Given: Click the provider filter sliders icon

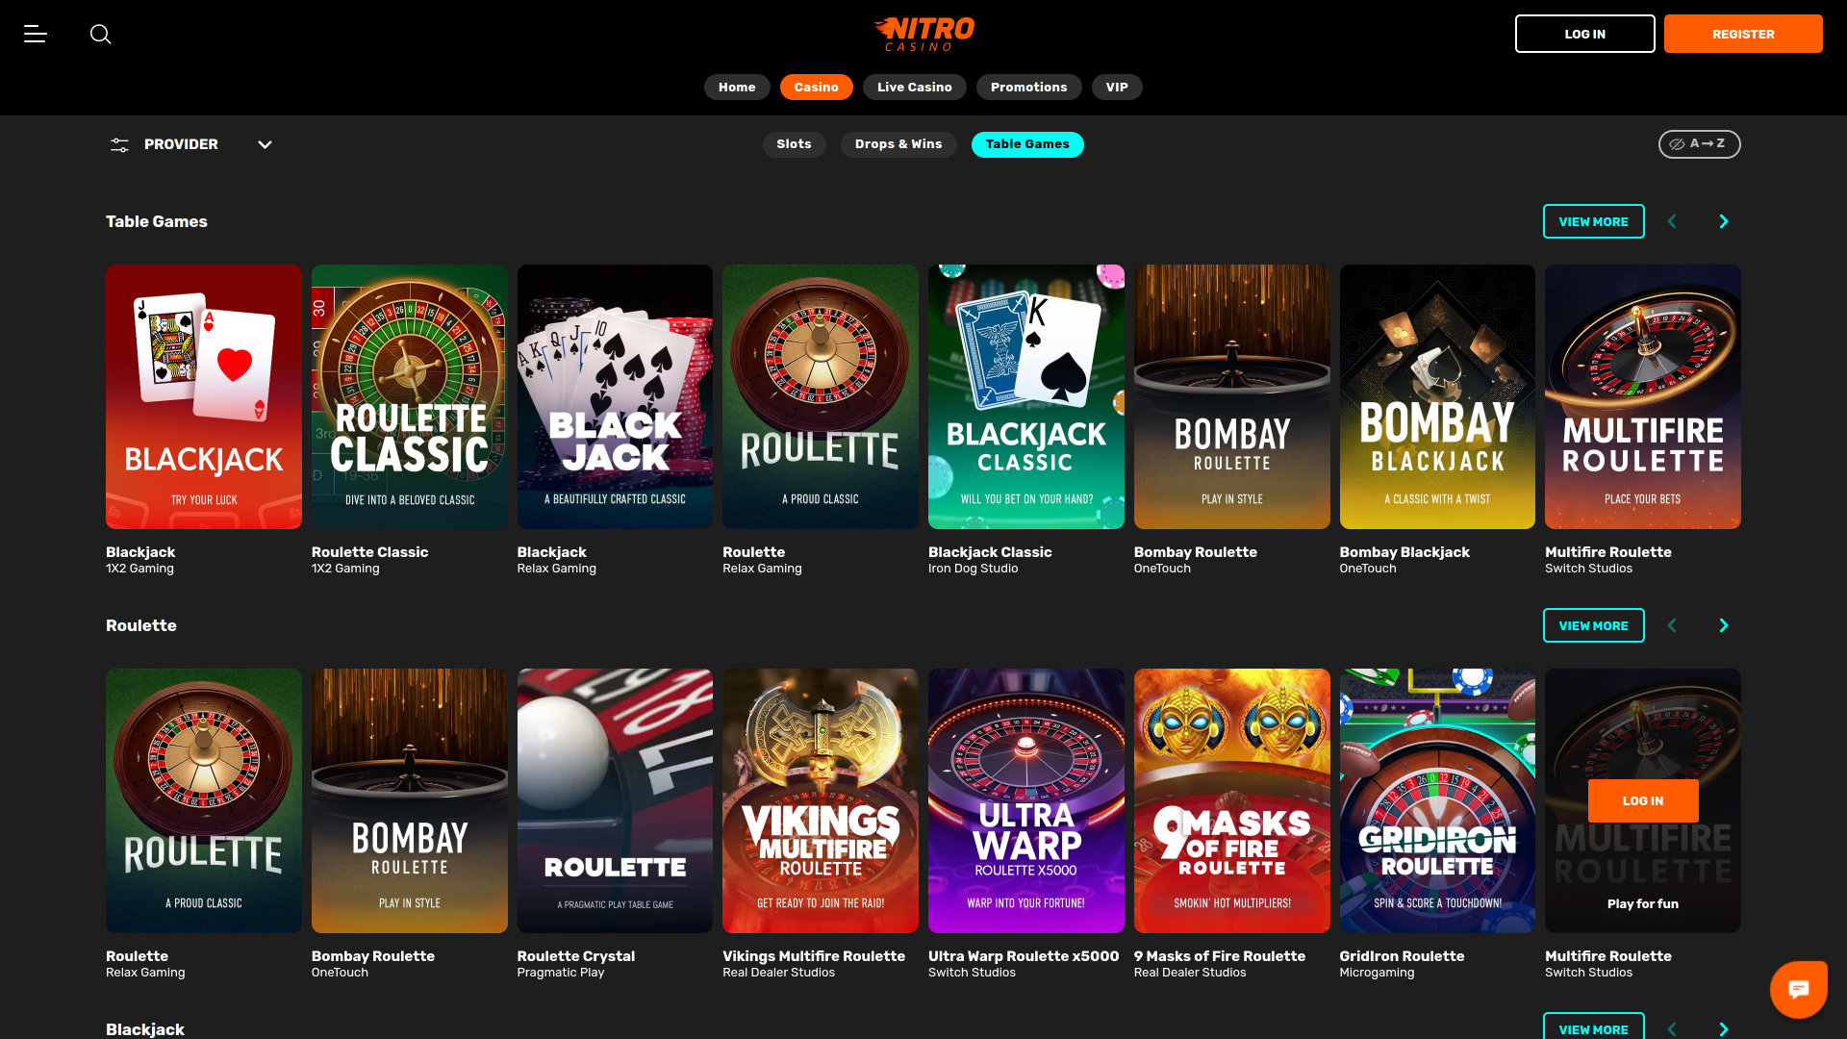Looking at the screenshot, I should [x=119, y=144].
